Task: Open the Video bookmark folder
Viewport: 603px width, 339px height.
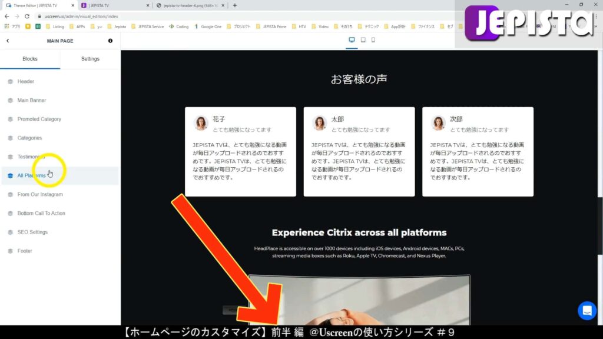Action: (x=320, y=26)
